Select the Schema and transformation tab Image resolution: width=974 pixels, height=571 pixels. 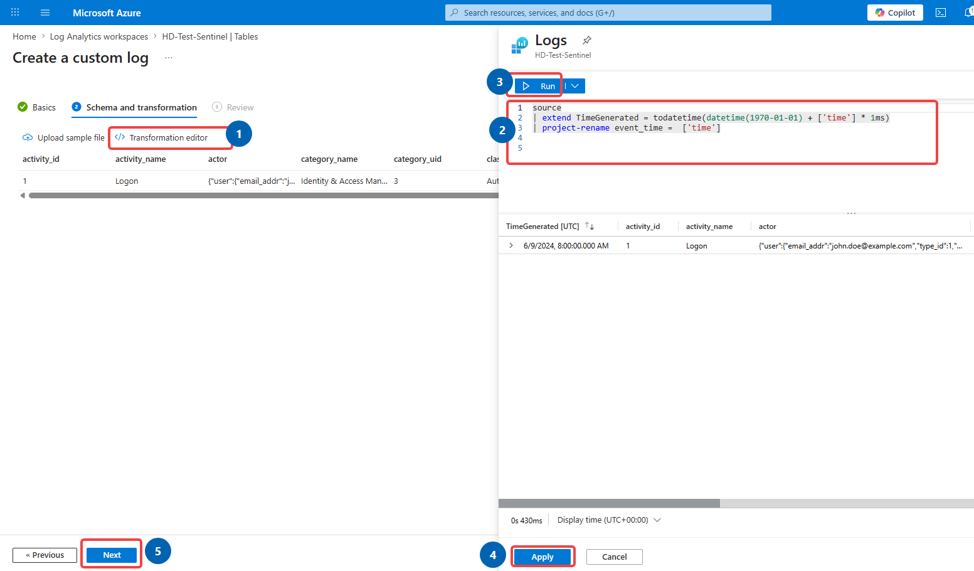pyautogui.click(x=134, y=107)
